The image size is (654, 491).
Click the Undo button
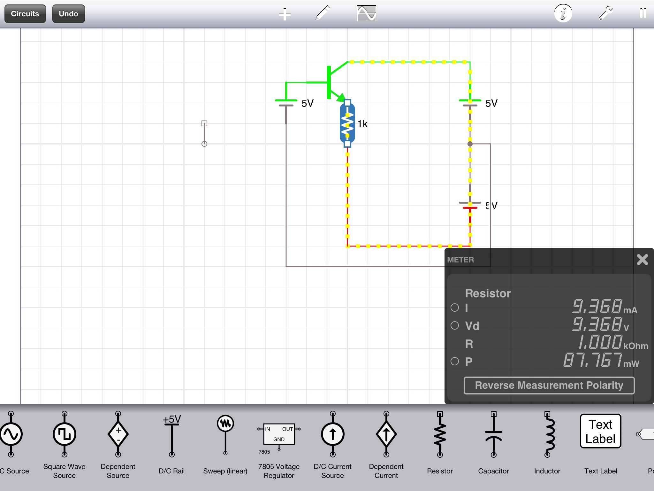(x=68, y=14)
